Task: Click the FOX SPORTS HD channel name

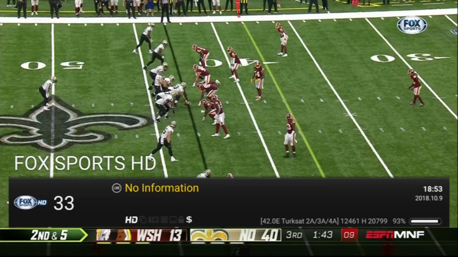Action: [85, 163]
